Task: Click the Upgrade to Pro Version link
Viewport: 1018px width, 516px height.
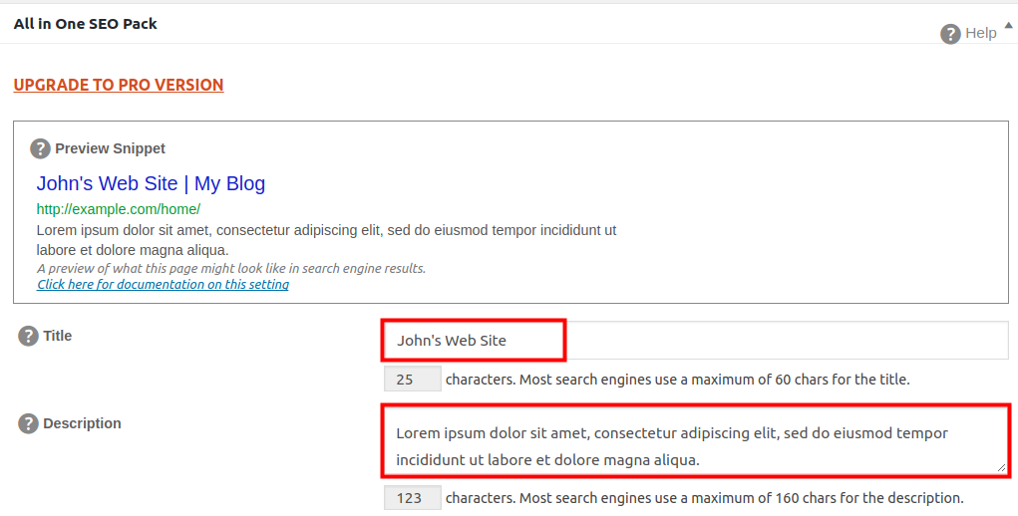Action: point(119,85)
